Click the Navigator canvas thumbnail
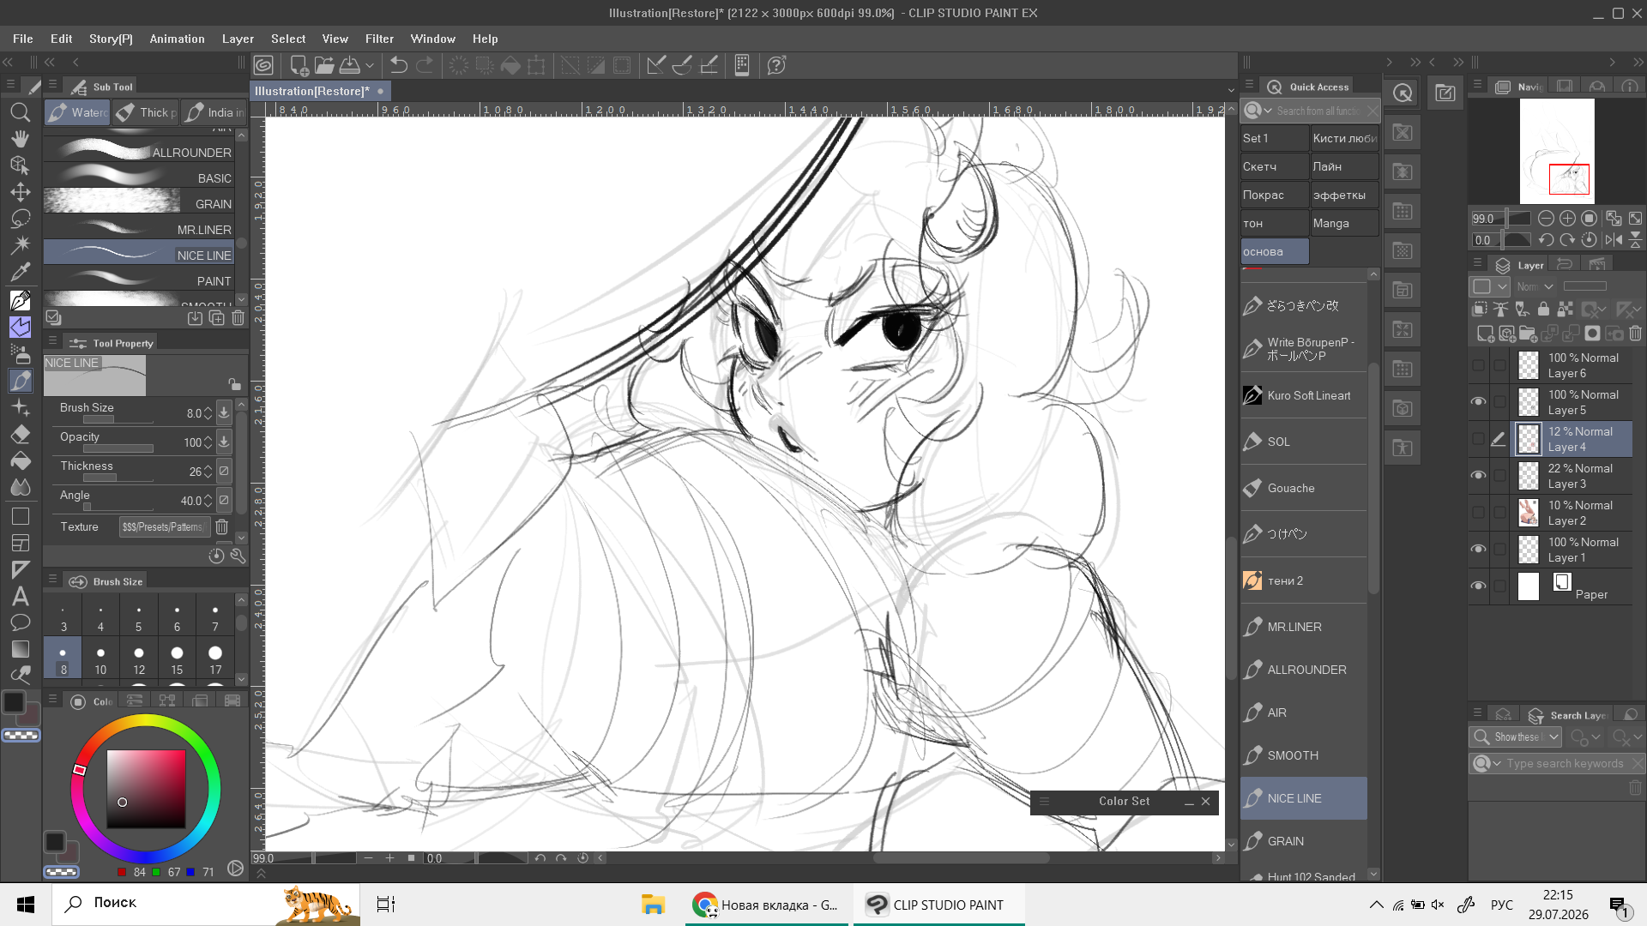 (x=1557, y=151)
